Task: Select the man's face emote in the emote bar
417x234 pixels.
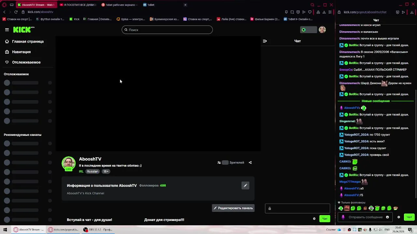Action: click(x=347, y=208)
